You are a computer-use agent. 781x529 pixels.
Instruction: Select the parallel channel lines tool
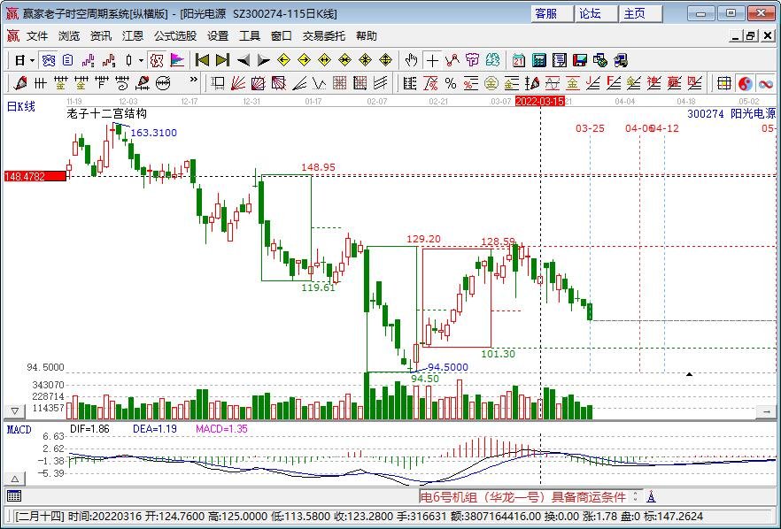[x=381, y=83]
